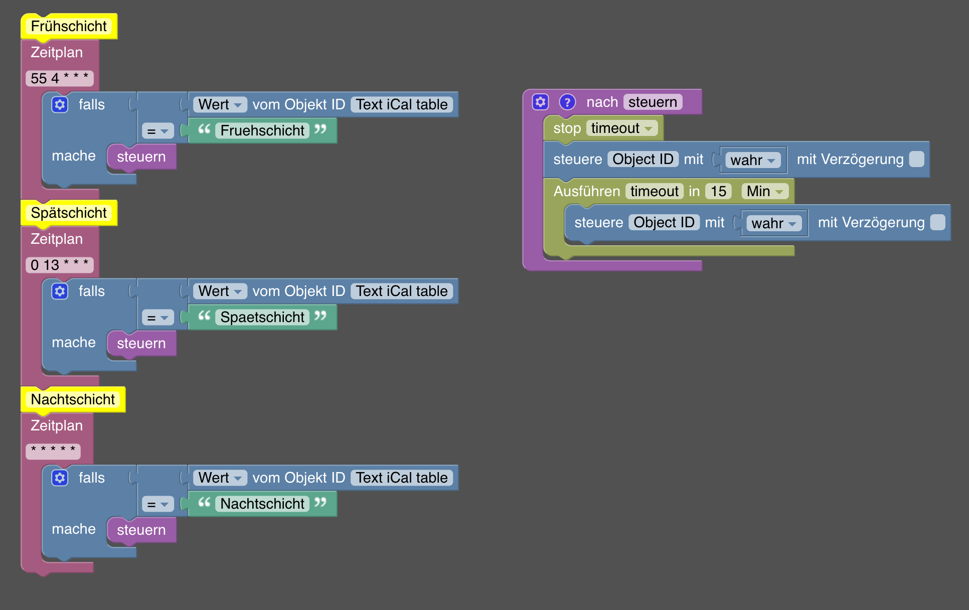Edit cron schedule field '55 4 * * *'
This screenshot has width=969, height=610.
click(59, 79)
